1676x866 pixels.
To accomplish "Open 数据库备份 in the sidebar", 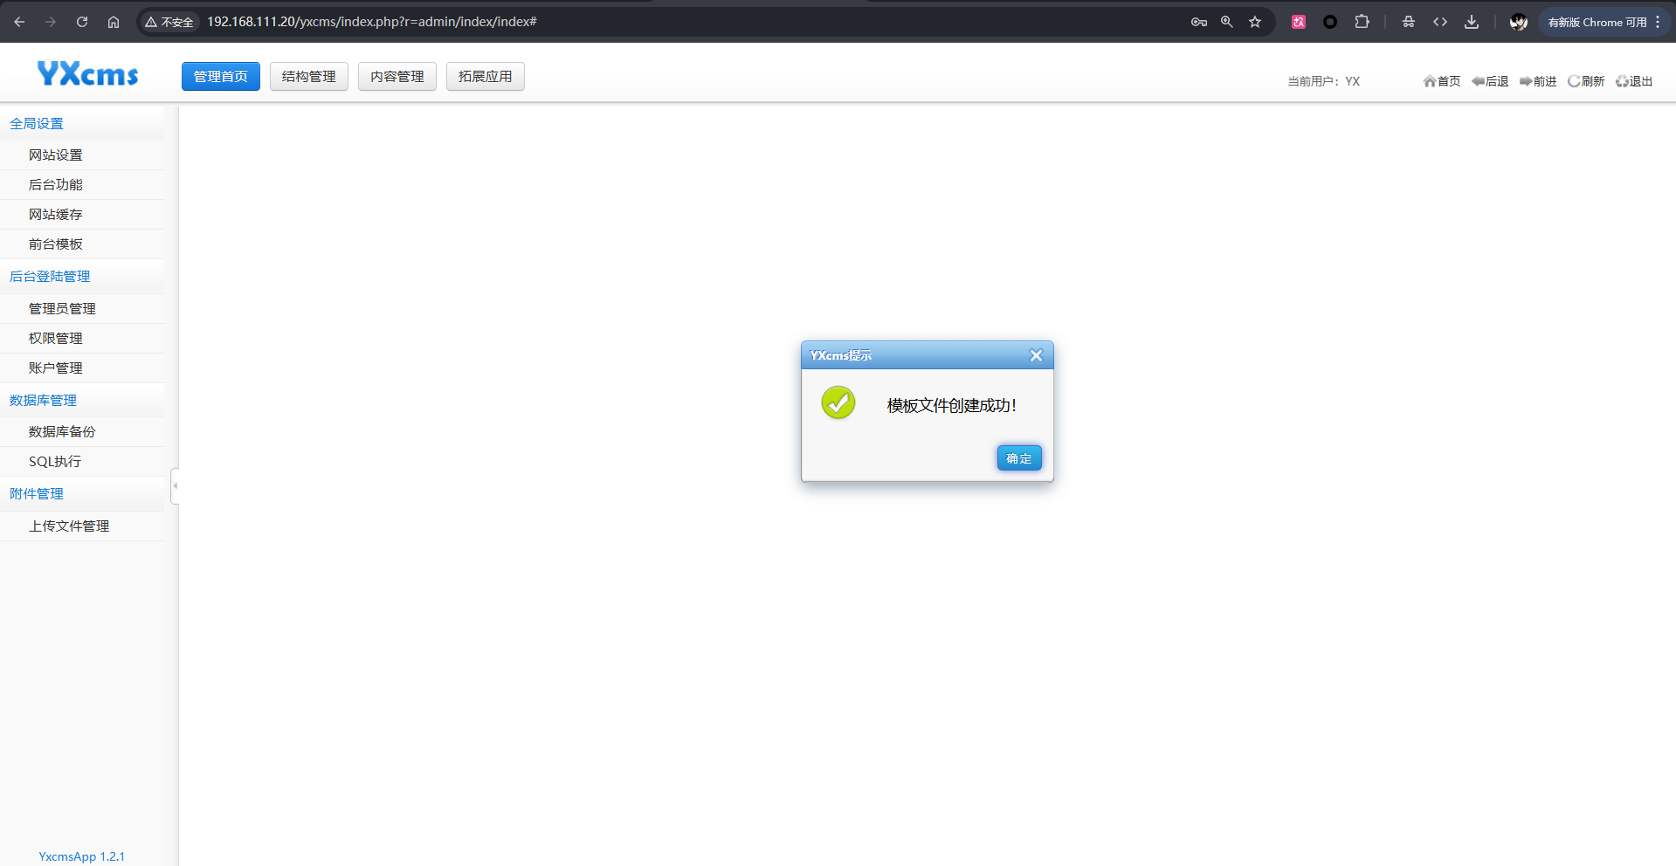I will 82,432.
